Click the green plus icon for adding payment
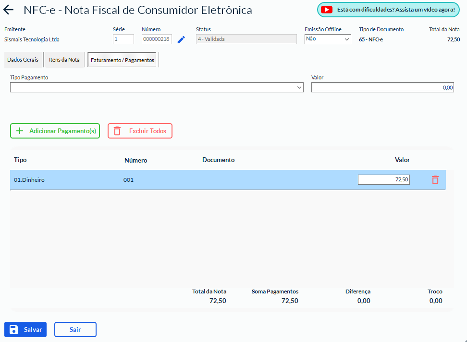 20,131
